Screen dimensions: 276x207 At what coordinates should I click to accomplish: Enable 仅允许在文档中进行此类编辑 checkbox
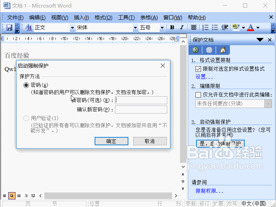coord(198,94)
